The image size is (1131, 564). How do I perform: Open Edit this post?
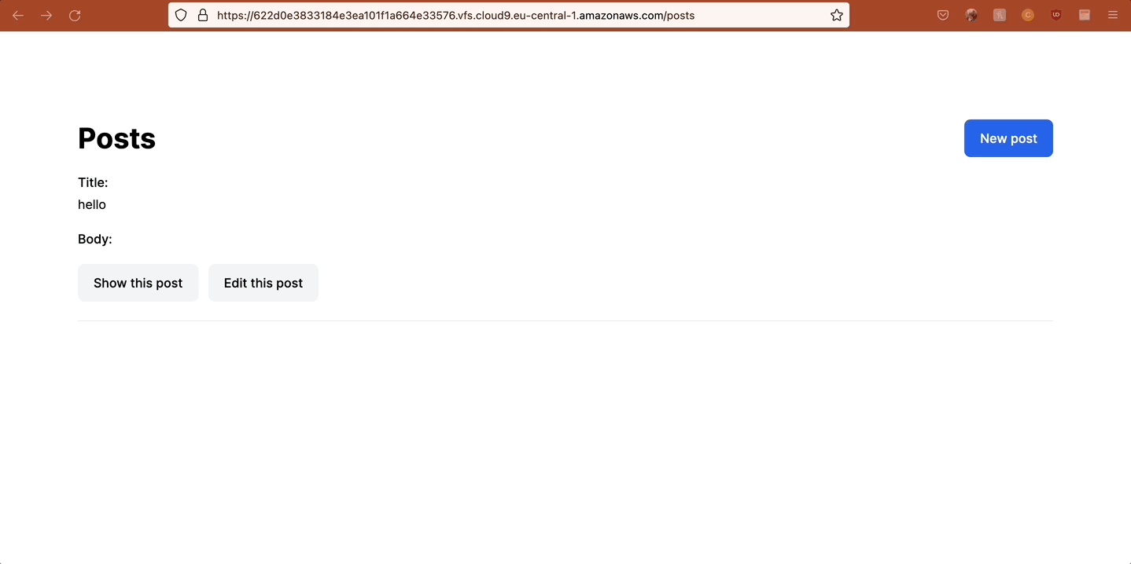click(x=263, y=283)
